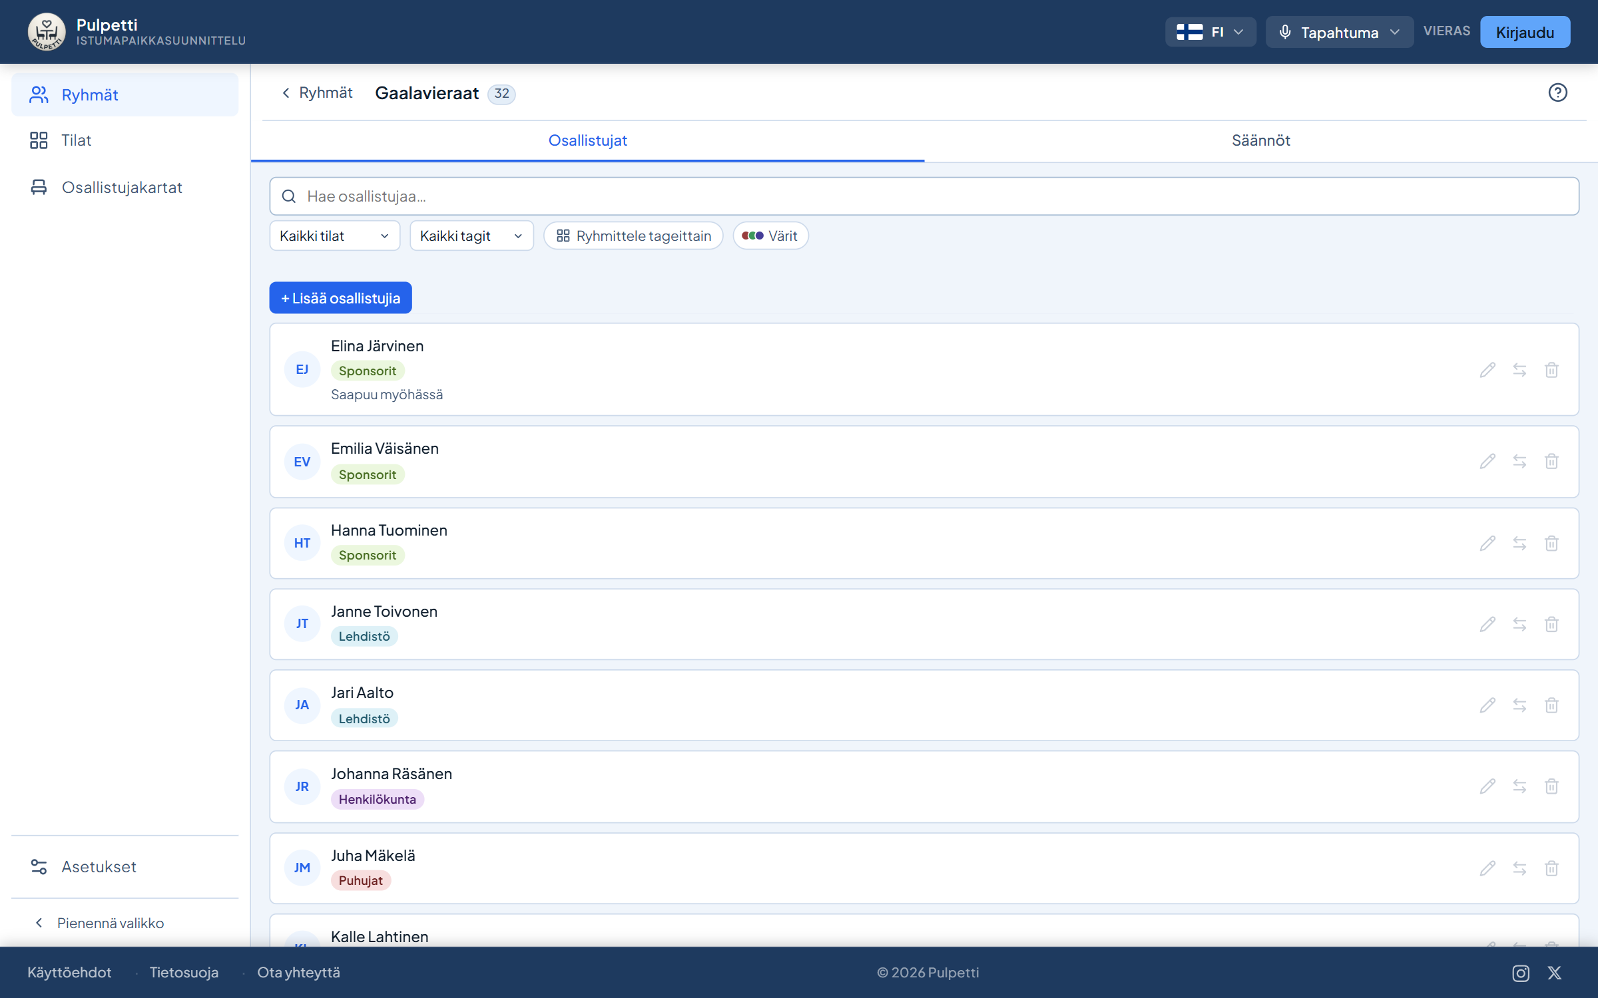Delete Jari Aalto with trash icon
The height and width of the screenshot is (998, 1598).
click(1551, 705)
